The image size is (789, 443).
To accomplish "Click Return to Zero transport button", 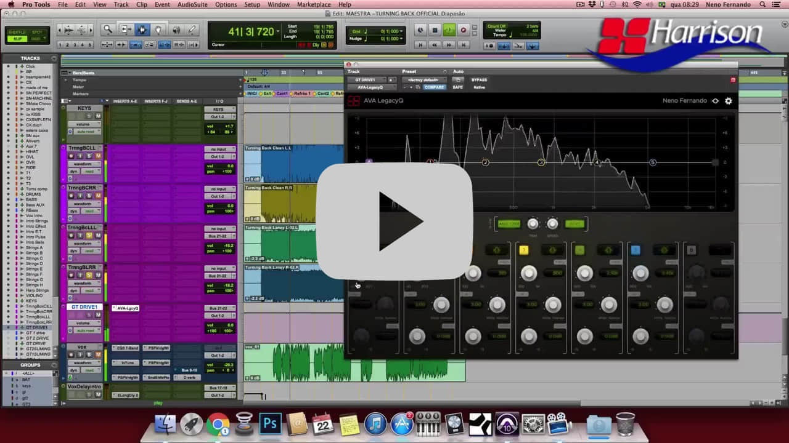I will (421, 45).
